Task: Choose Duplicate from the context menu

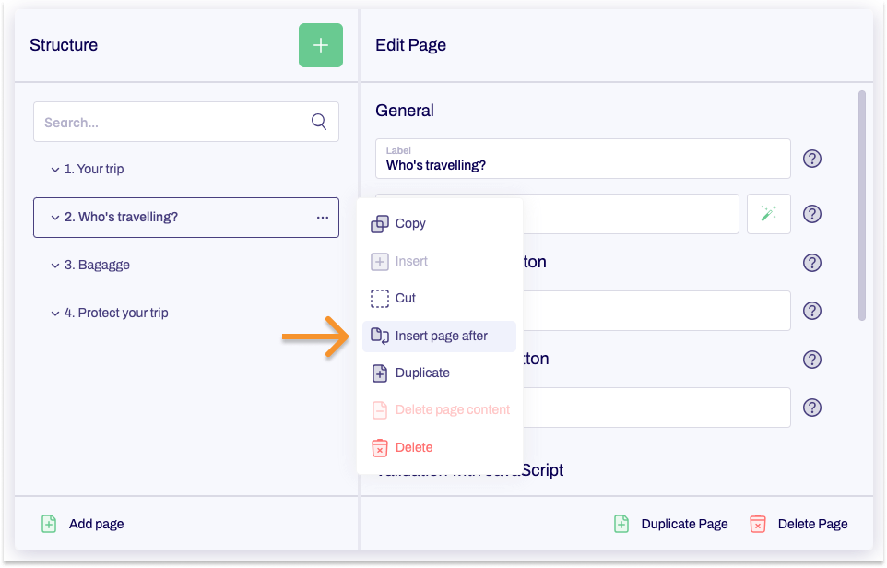Action: [439, 373]
